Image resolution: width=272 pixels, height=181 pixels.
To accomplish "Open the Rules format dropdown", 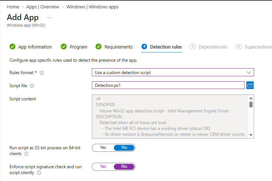I will [173, 72].
